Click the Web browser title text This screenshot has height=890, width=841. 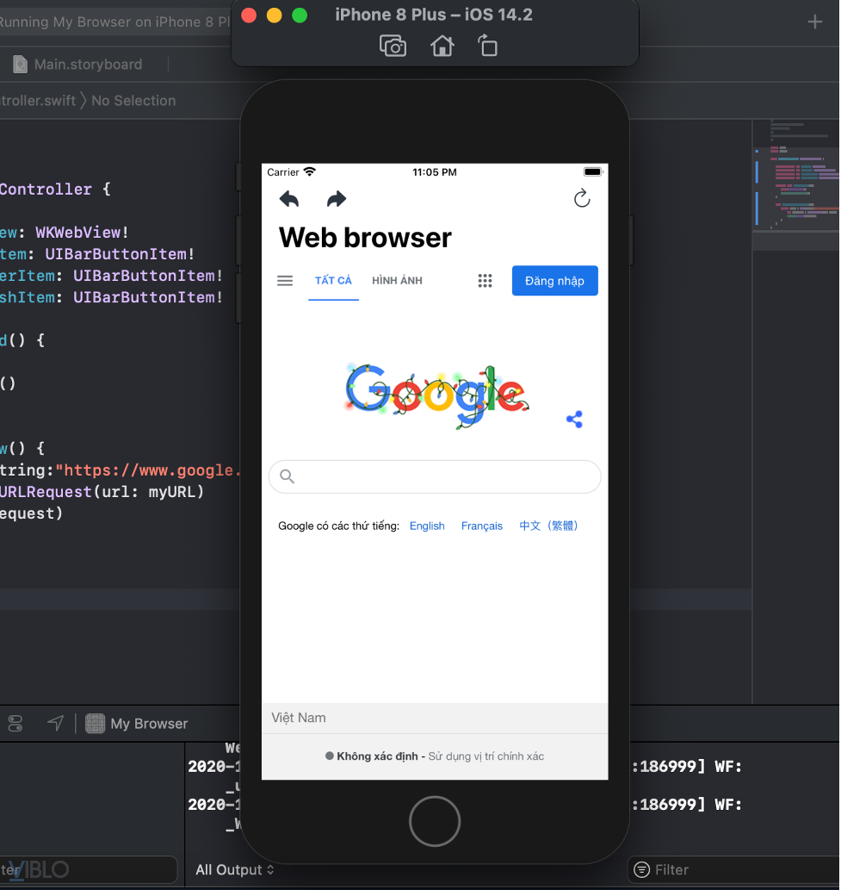[365, 237]
